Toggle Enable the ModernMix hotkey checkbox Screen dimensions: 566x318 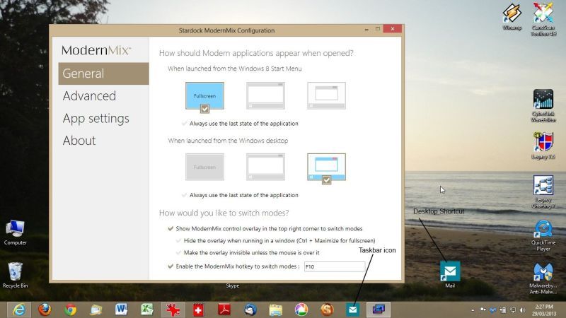pos(171,266)
